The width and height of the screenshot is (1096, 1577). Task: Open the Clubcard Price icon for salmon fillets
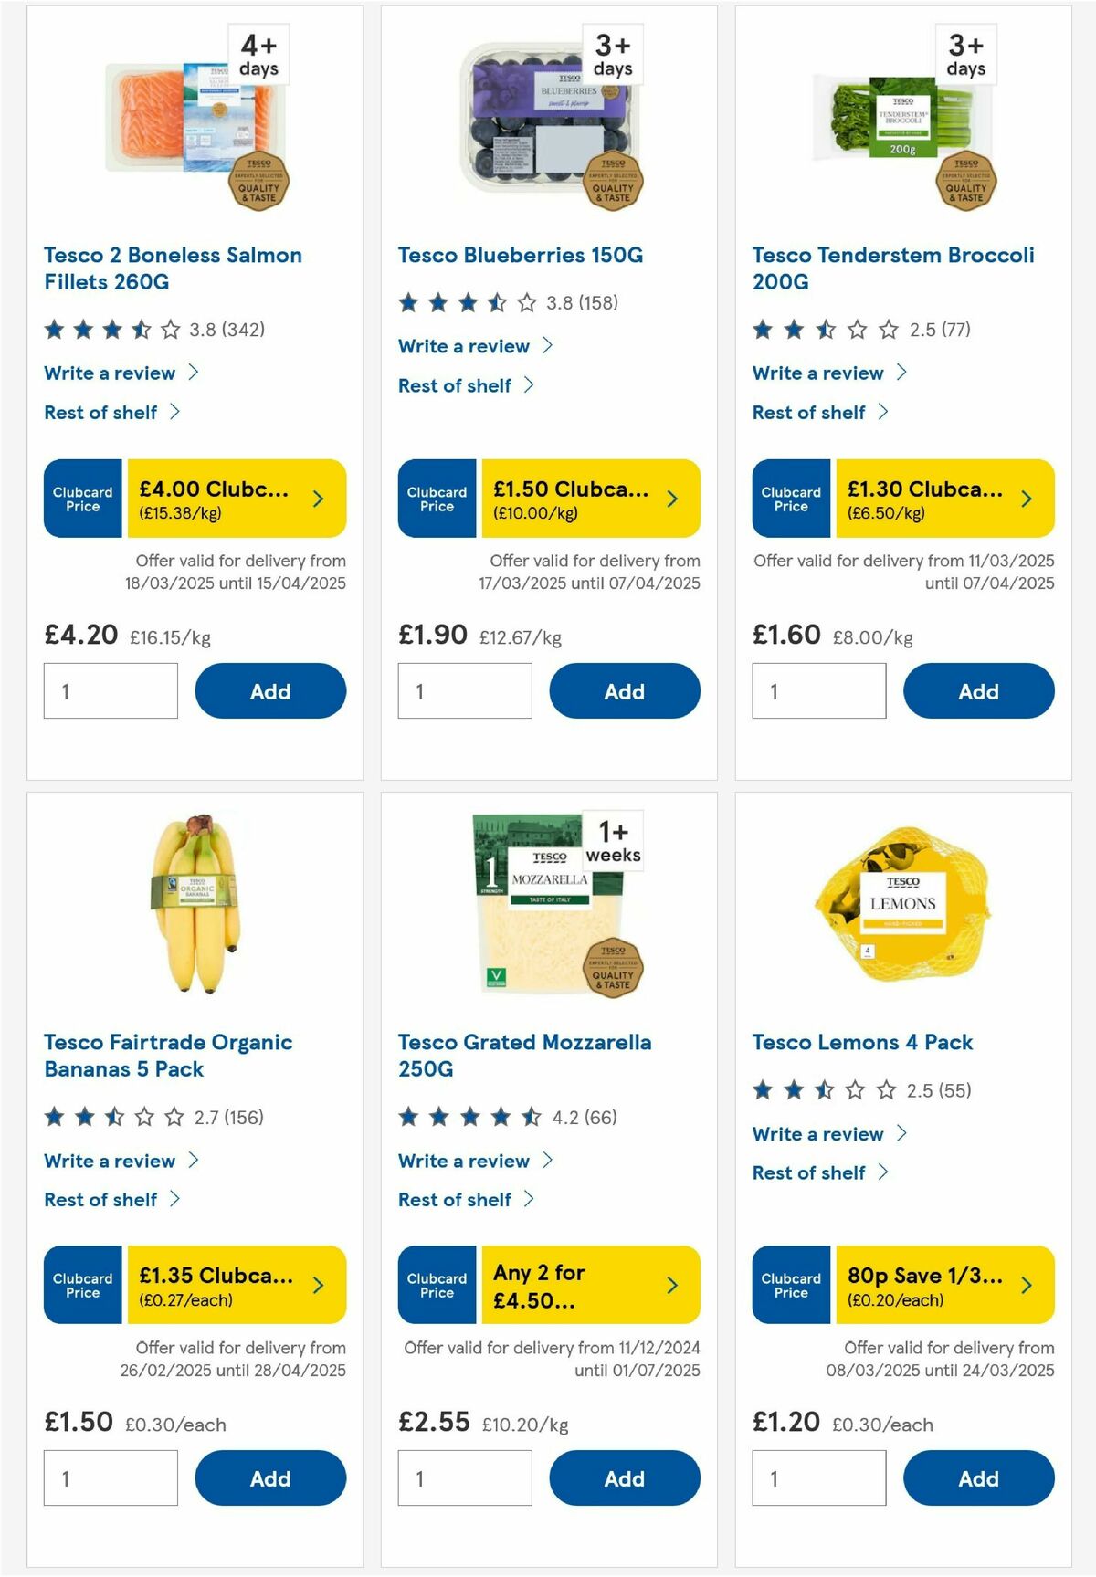(x=81, y=499)
